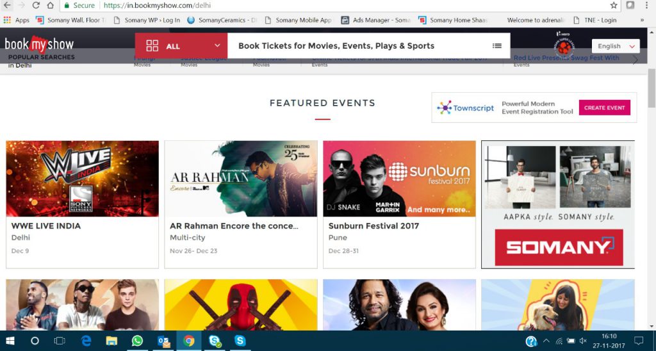The image size is (656, 351).
Task: Click the browser forward arrow
Action: click(21, 5)
